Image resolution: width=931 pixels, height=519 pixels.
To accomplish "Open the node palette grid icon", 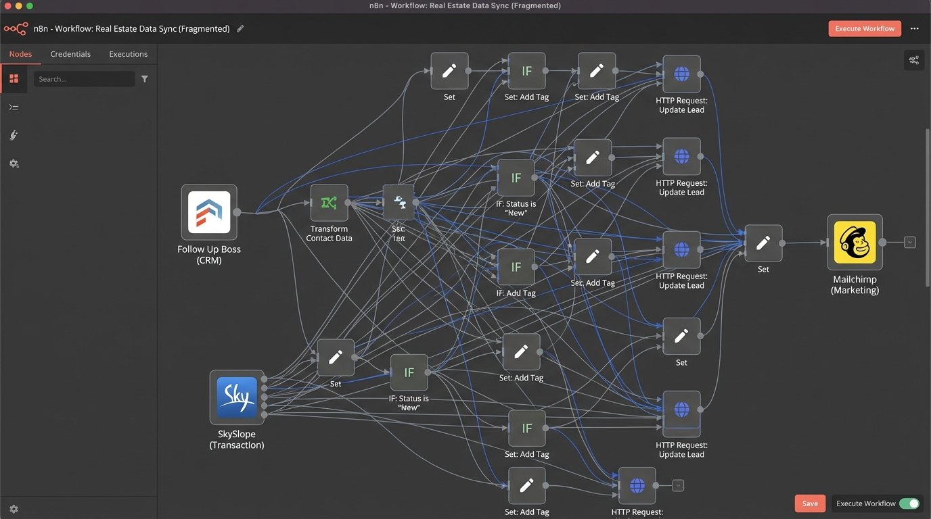I will [14, 78].
